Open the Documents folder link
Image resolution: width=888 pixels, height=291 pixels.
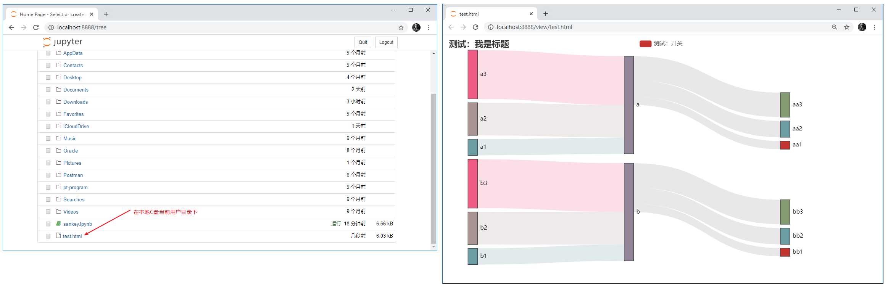click(76, 90)
